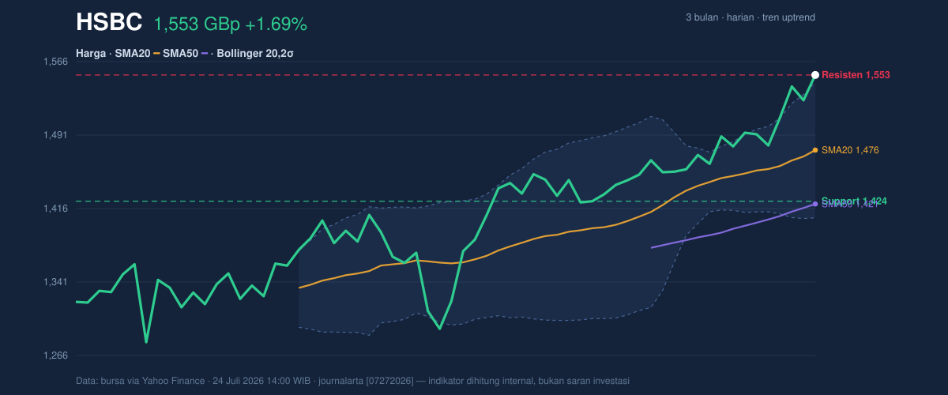Click the orange SMA20 endpoint dot
This screenshot has height=395, width=948.
point(815,150)
